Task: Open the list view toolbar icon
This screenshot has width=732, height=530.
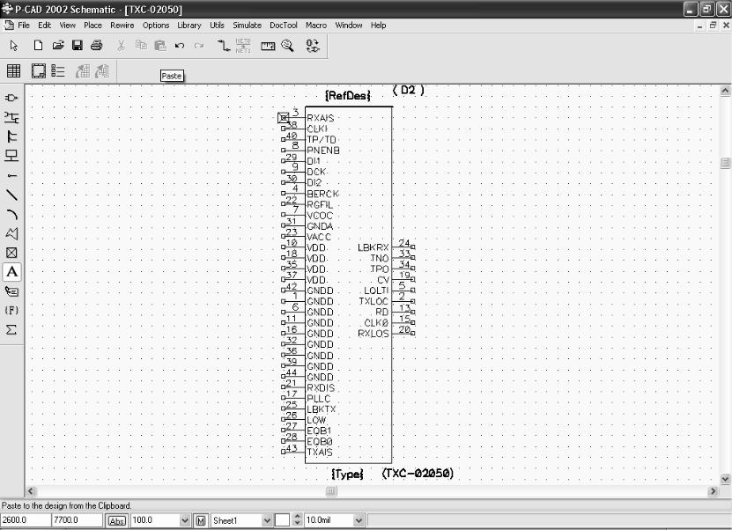Action: (58, 71)
